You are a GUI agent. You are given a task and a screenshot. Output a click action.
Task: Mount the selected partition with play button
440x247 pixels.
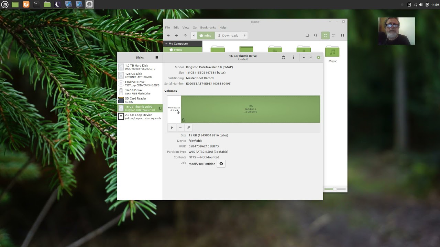tap(172, 128)
